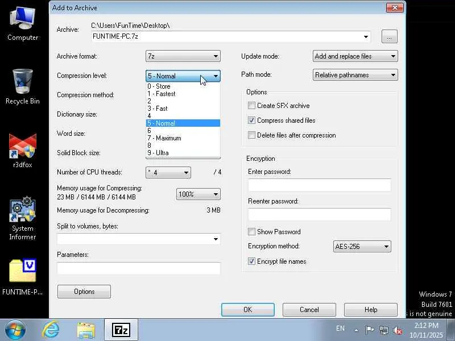Choose 1 - Fastest compression level

point(183,94)
